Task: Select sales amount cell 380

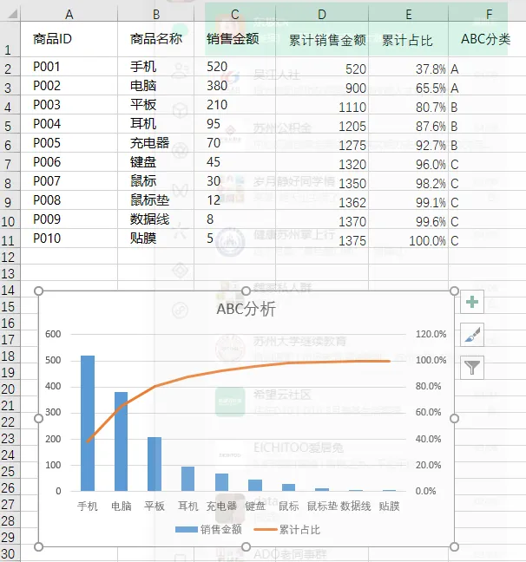Action: coord(234,86)
